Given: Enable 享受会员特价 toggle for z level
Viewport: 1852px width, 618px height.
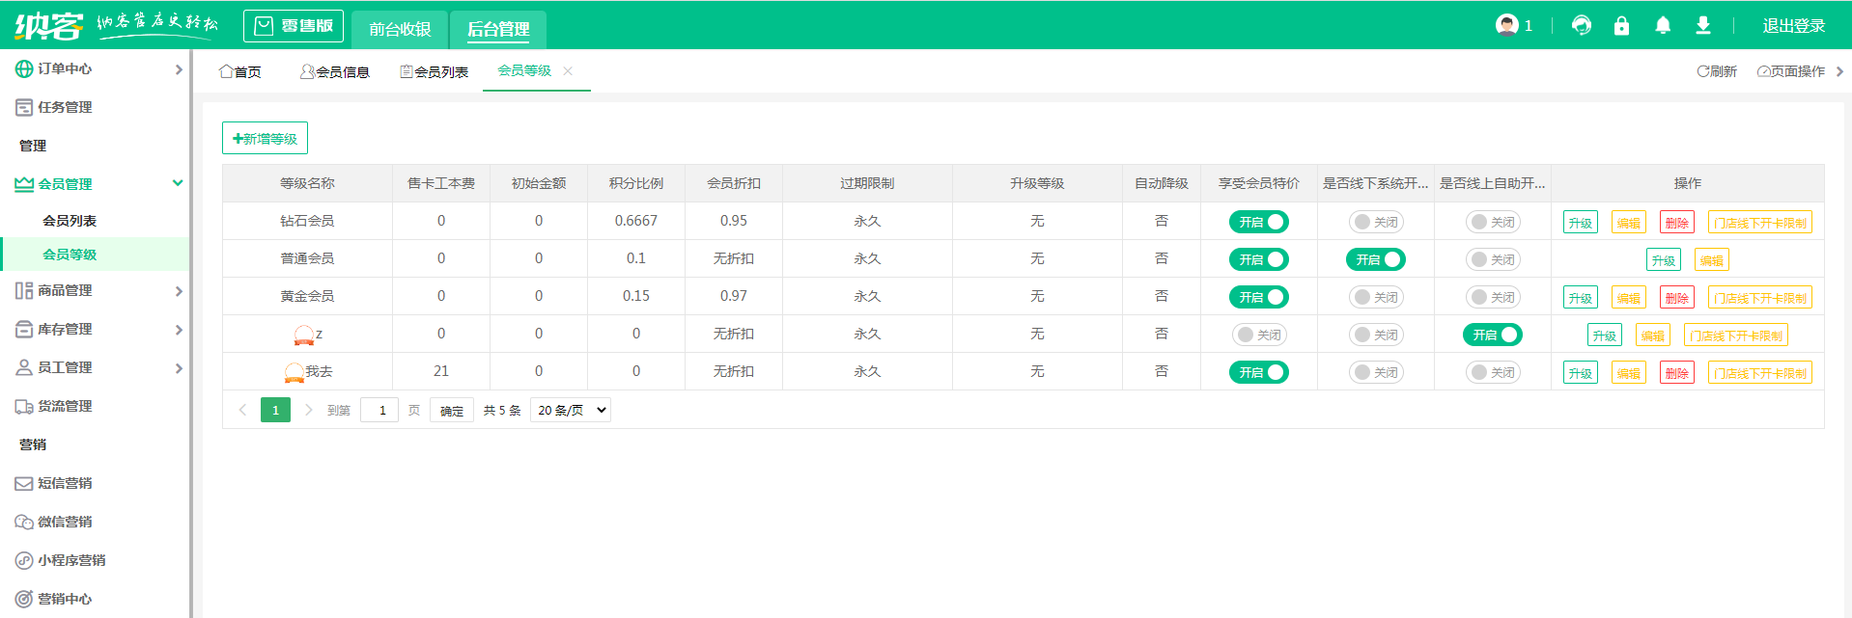Looking at the screenshot, I should point(1258,335).
